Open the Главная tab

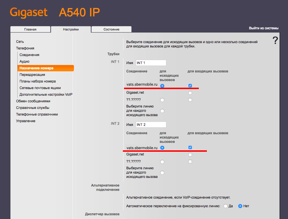click(x=30, y=29)
